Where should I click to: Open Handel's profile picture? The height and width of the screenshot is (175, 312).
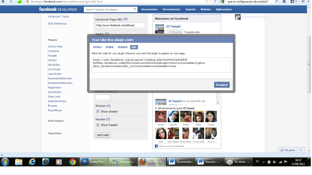pyautogui.click(x=161, y=116)
